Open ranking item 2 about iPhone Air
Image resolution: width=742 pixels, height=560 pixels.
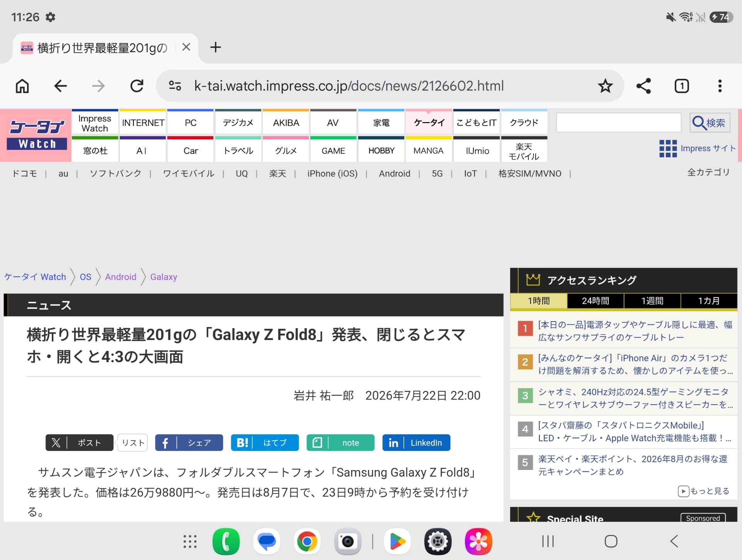click(635, 364)
